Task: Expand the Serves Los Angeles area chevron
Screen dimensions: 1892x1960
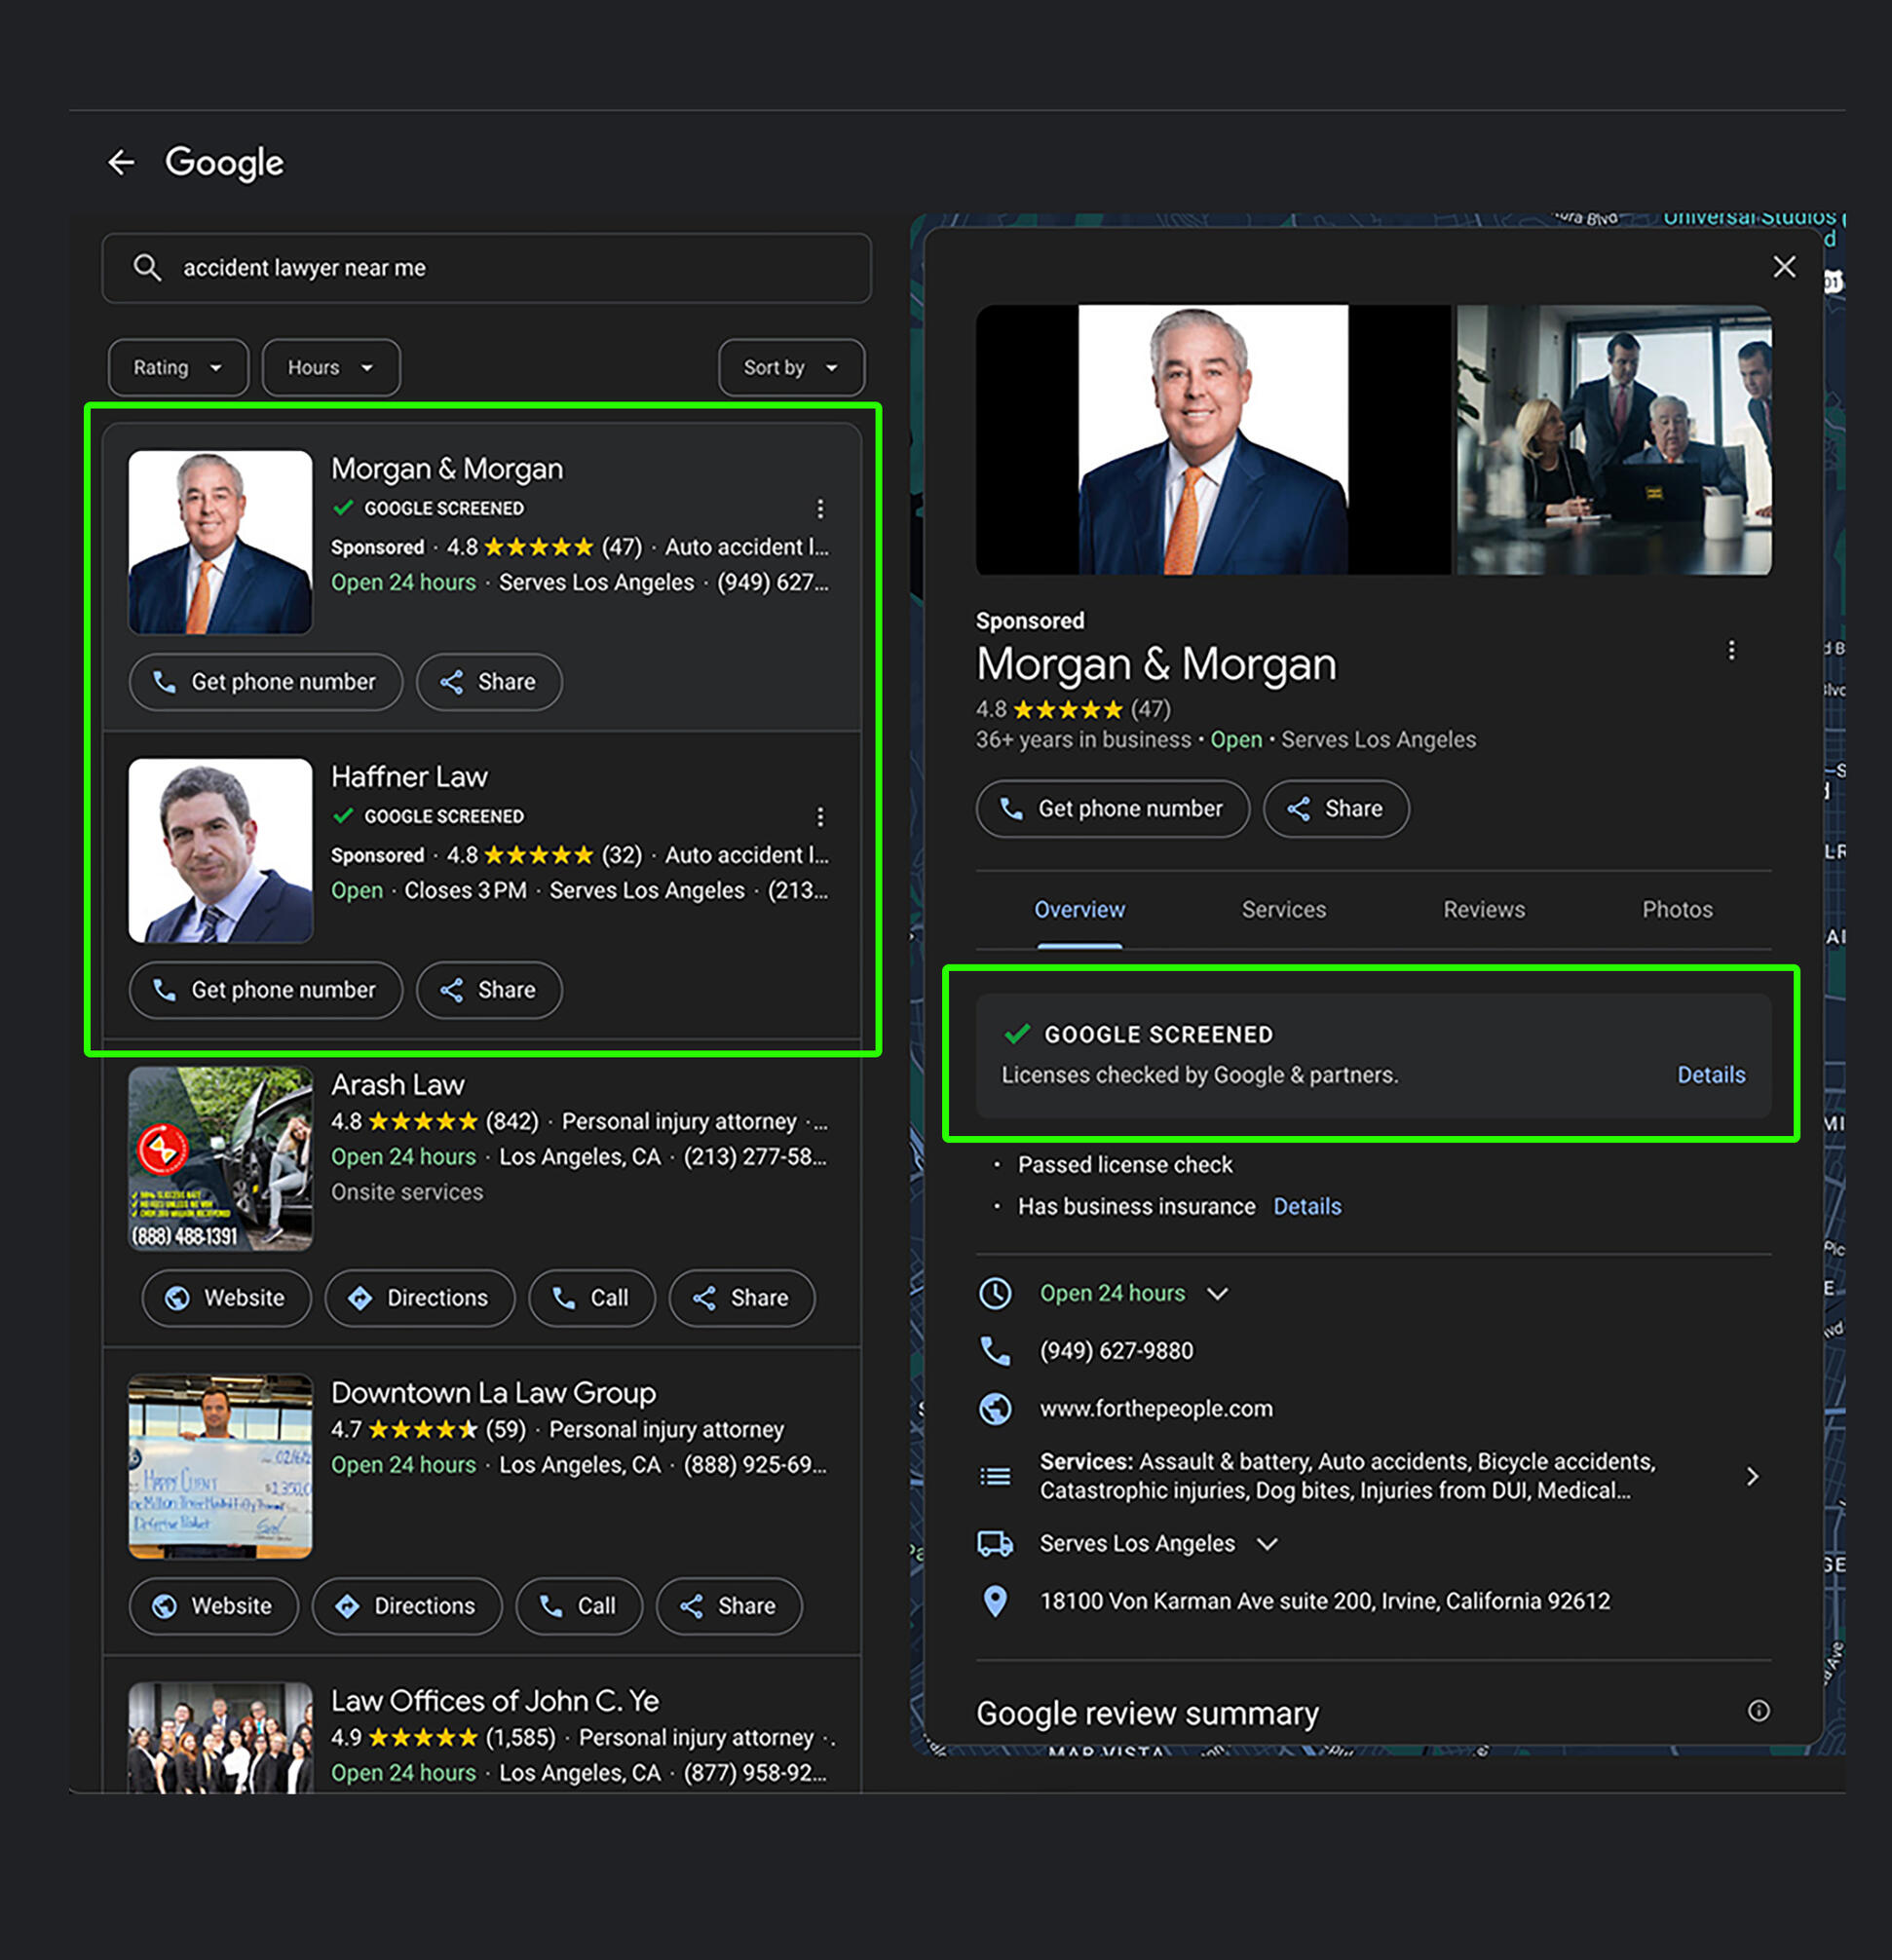Action: 1267,1544
